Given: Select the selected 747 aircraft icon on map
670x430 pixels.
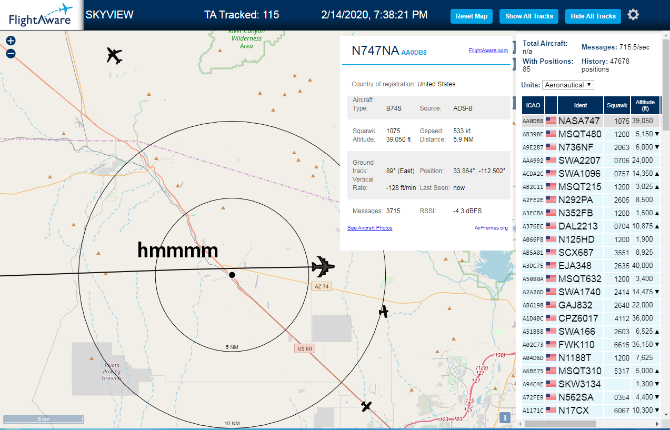Looking at the screenshot, I should (x=323, y=267).
